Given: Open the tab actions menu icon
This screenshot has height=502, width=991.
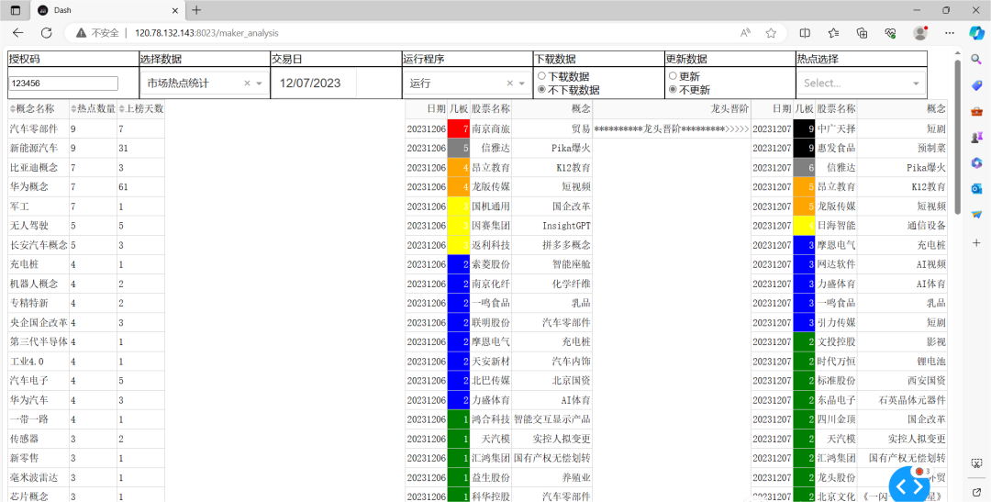Looking at the screenshot, I should [x=16, y=10].
